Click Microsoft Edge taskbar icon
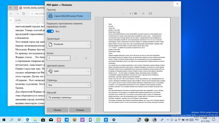 pos(27,120)
